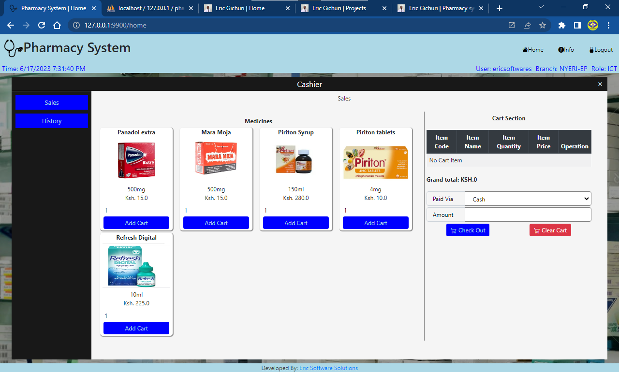Add Mara Moja to cart
The height and width of the screenshot is (372, 619).
216,223
